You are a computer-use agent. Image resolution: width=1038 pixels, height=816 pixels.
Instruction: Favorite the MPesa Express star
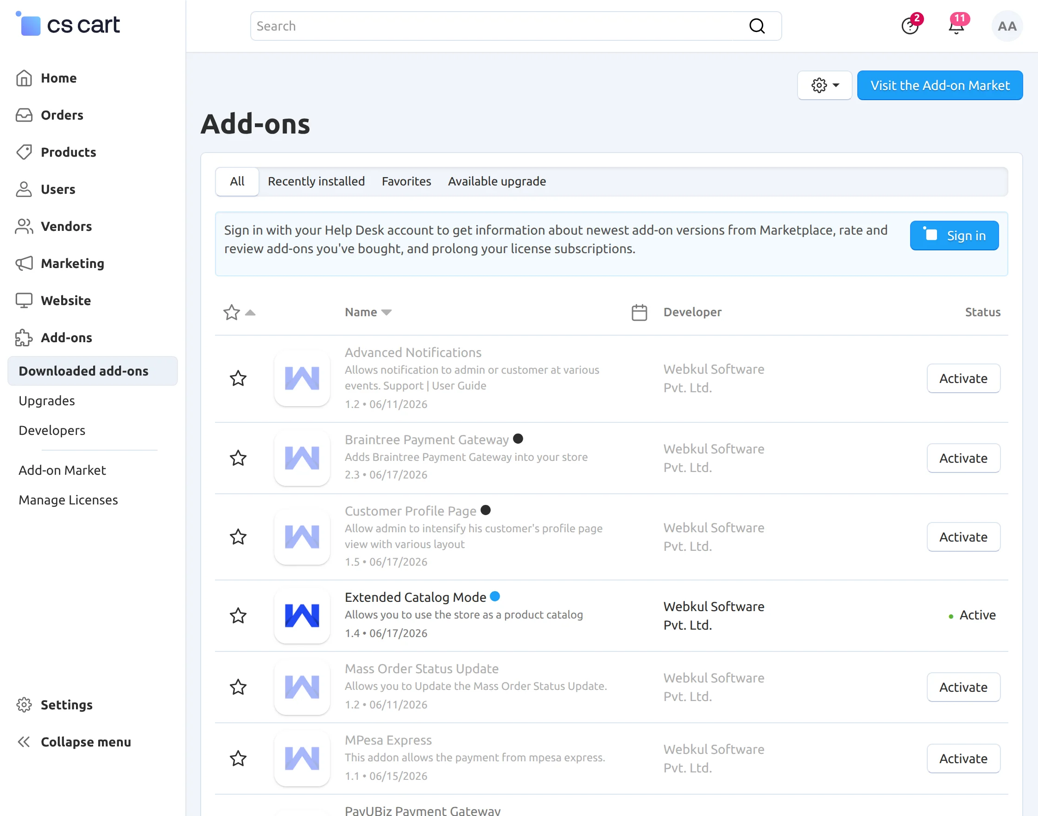pos(238,759)
